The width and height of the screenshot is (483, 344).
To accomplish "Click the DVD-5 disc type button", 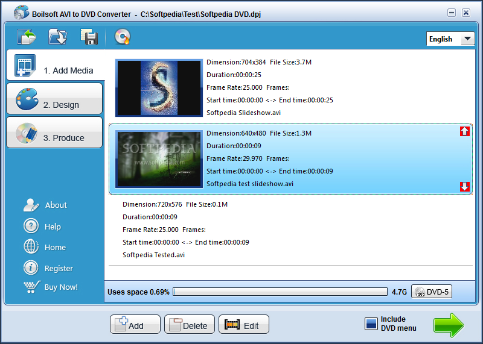I will [x=432, y=292].
